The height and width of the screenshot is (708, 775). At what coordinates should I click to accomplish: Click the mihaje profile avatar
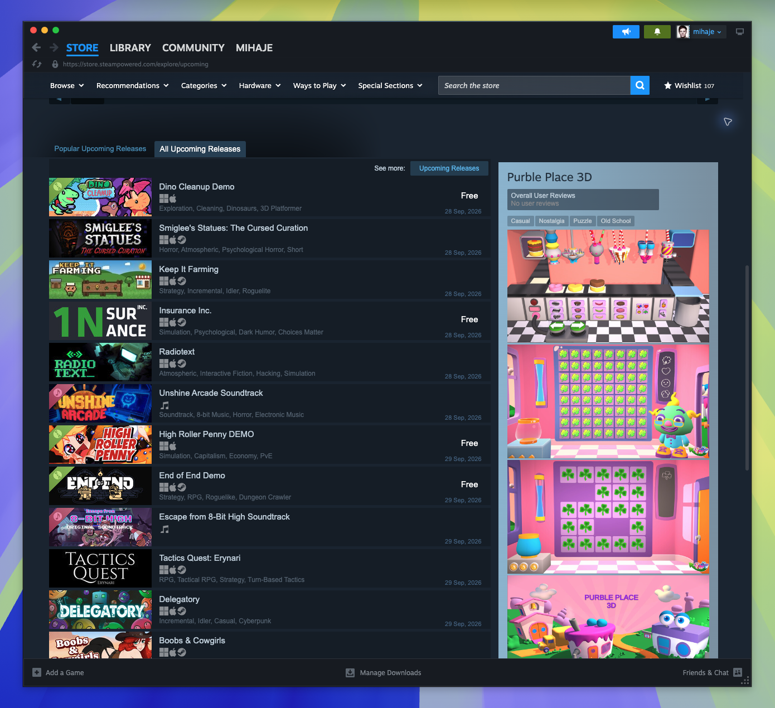pyautogui.click(x=683, y=32)
